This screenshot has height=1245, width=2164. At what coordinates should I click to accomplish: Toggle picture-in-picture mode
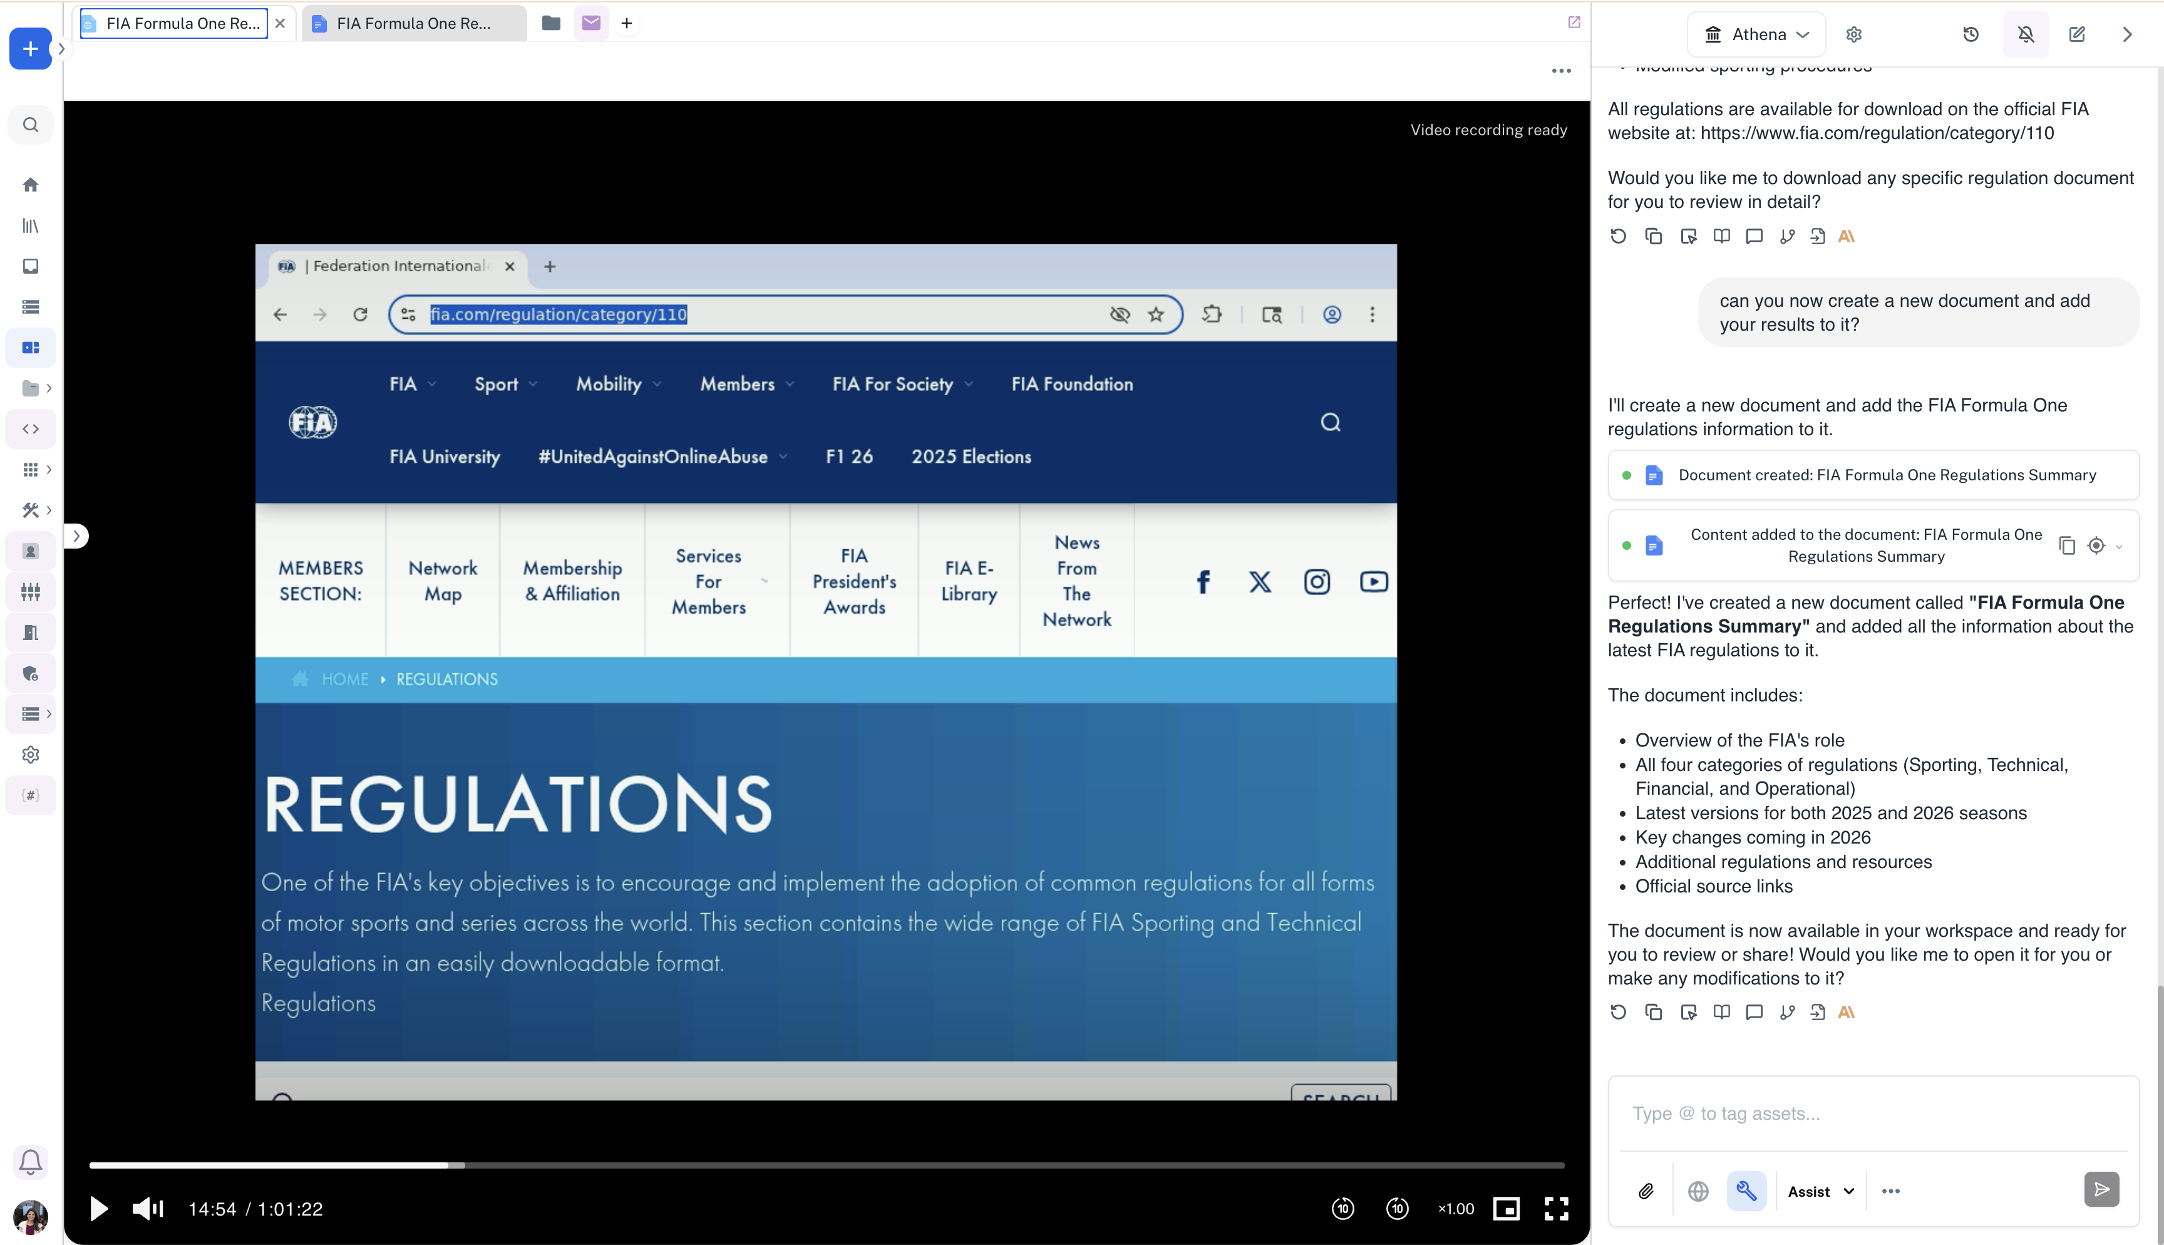pyautogui.click(x=1506, y=1208)
